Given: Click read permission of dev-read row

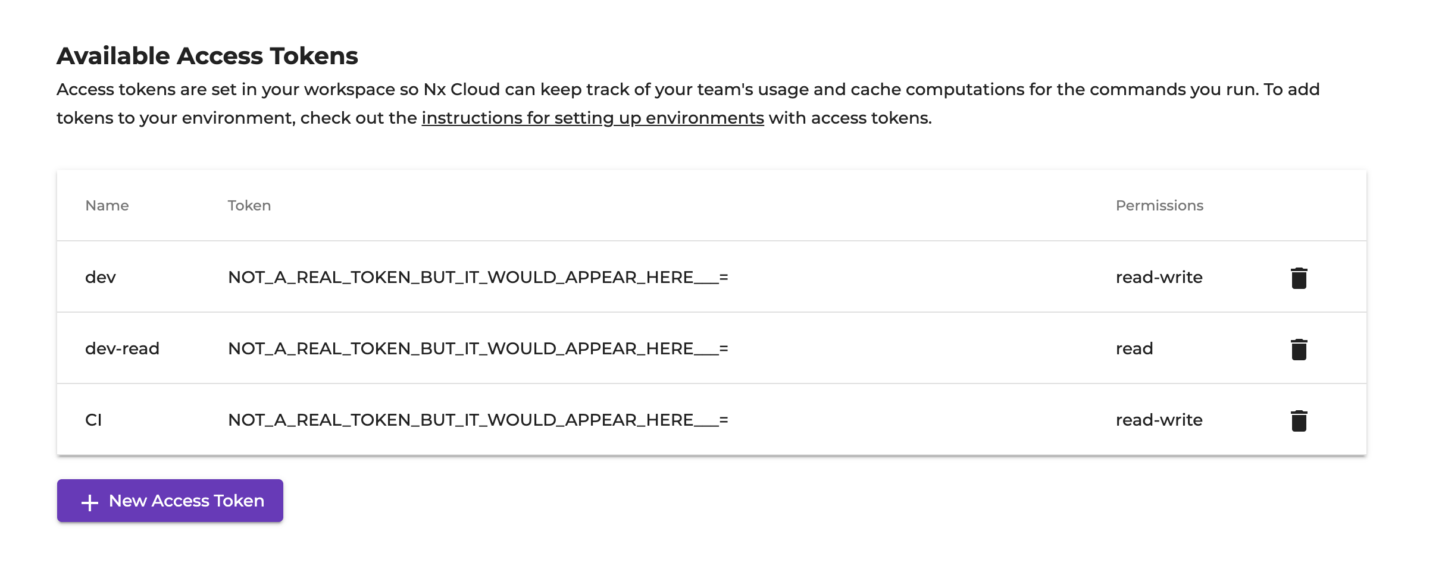Looking at the screenshot, I should pyautogui.click(x=1134, y=348).
